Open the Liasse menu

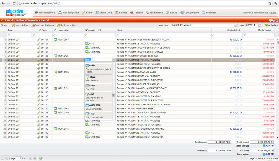point(172,13)
